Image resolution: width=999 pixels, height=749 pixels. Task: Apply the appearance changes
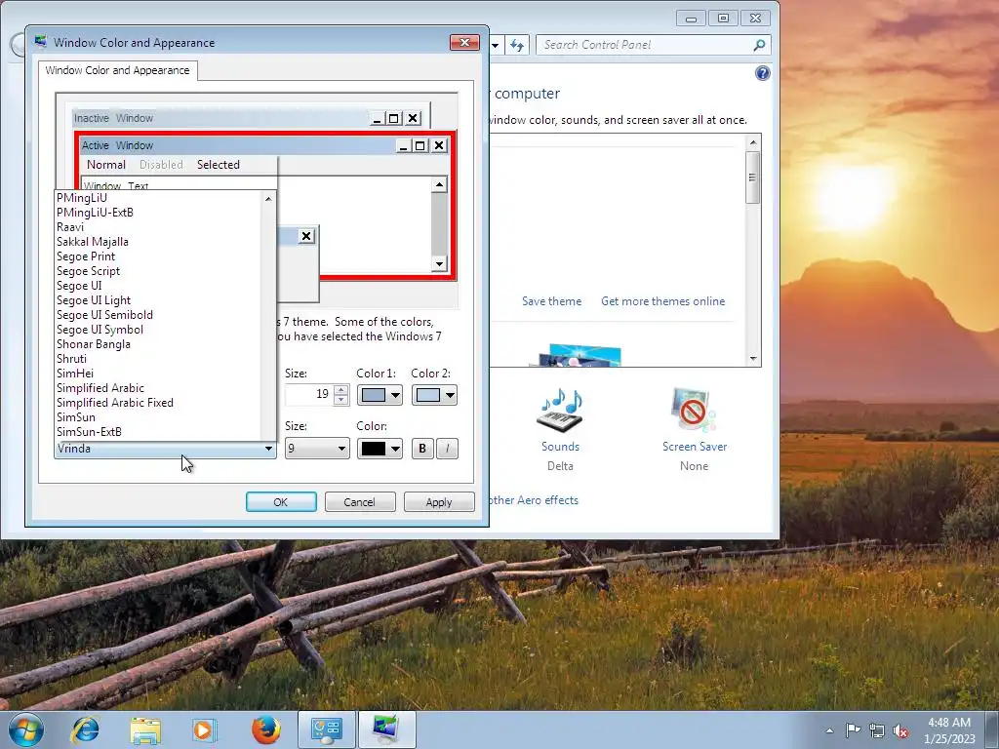(x=439, y=502)
